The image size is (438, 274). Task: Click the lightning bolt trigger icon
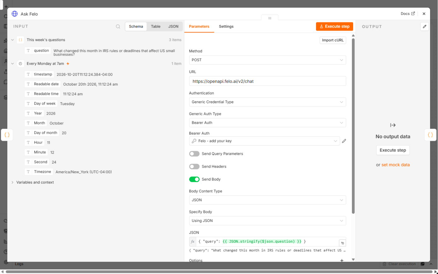point(68,63)
